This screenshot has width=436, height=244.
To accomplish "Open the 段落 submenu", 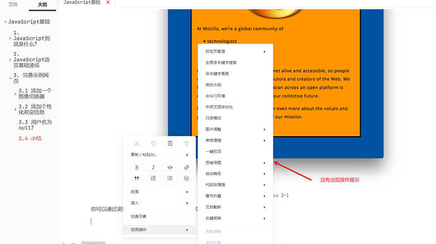I will coord(159,192).
